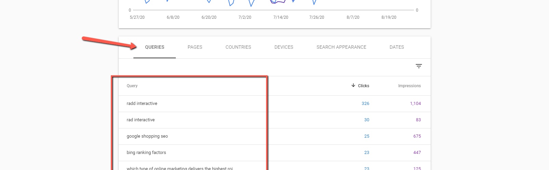Click the 447 impressions value

[417, 153]
